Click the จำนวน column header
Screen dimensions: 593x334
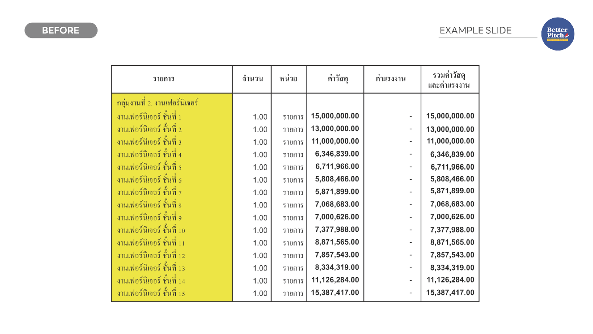click(252, 79)
